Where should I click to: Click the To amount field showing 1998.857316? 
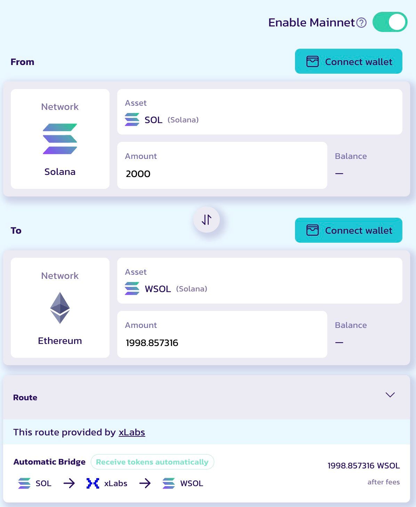coord(222,343)
